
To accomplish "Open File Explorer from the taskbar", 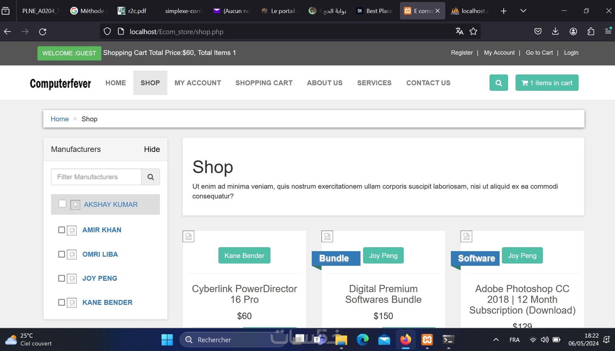I will click(x=341, y=340).
